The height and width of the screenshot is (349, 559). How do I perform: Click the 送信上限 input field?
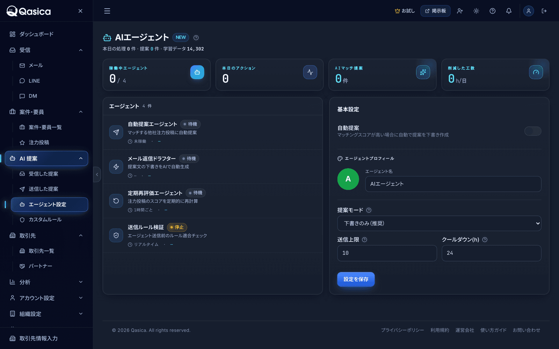click(x=387, y=253)
